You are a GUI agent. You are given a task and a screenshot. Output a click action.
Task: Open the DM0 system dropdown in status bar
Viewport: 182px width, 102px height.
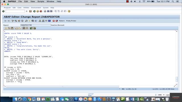point(164,95)
